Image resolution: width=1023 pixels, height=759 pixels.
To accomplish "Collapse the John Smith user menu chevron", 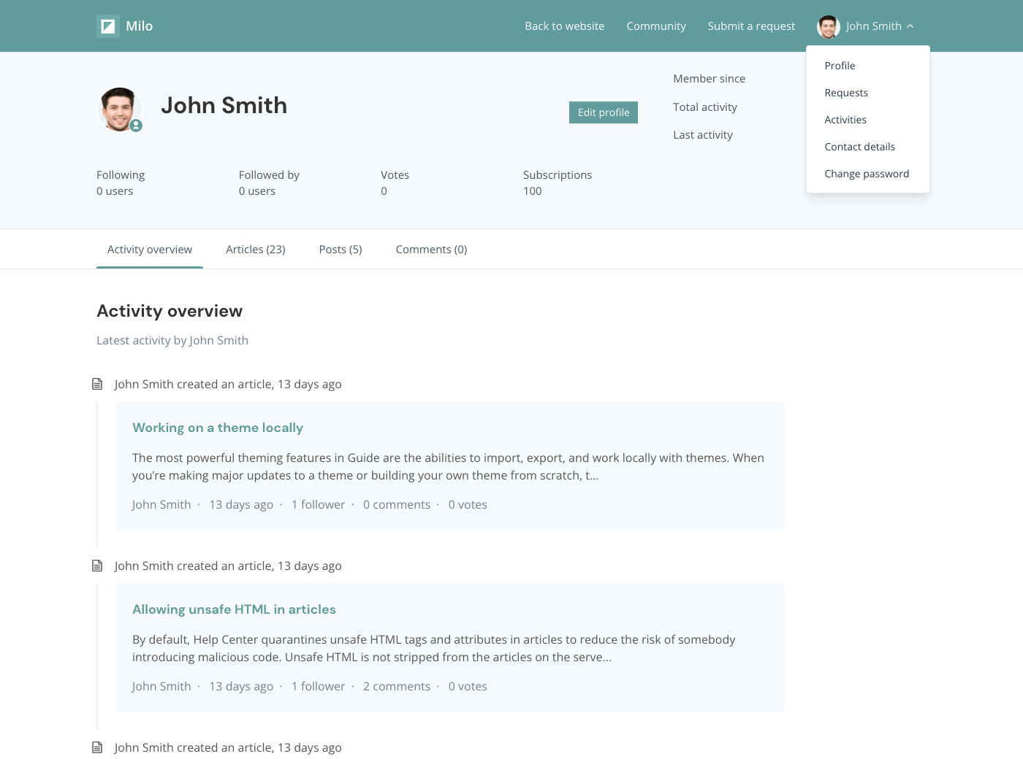I will tap(910, 26).
